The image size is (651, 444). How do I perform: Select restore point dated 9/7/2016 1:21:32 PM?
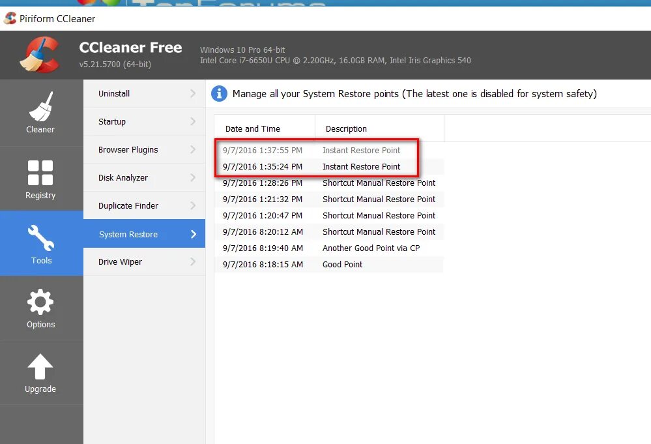tap(329, 199)
